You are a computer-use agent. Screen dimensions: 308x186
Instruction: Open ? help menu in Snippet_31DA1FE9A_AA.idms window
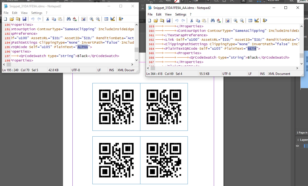click(x=190, y=14)
